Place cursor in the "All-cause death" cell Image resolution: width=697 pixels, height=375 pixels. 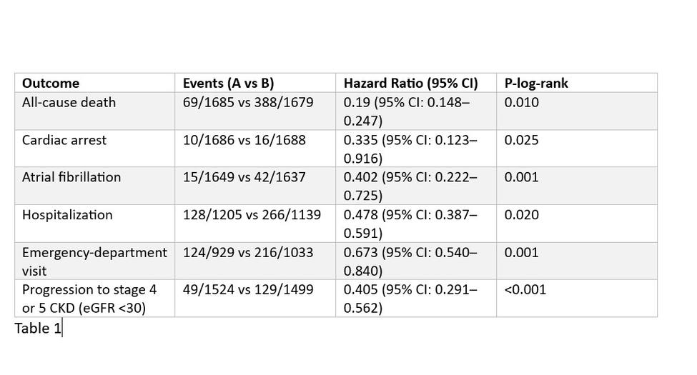69,102
